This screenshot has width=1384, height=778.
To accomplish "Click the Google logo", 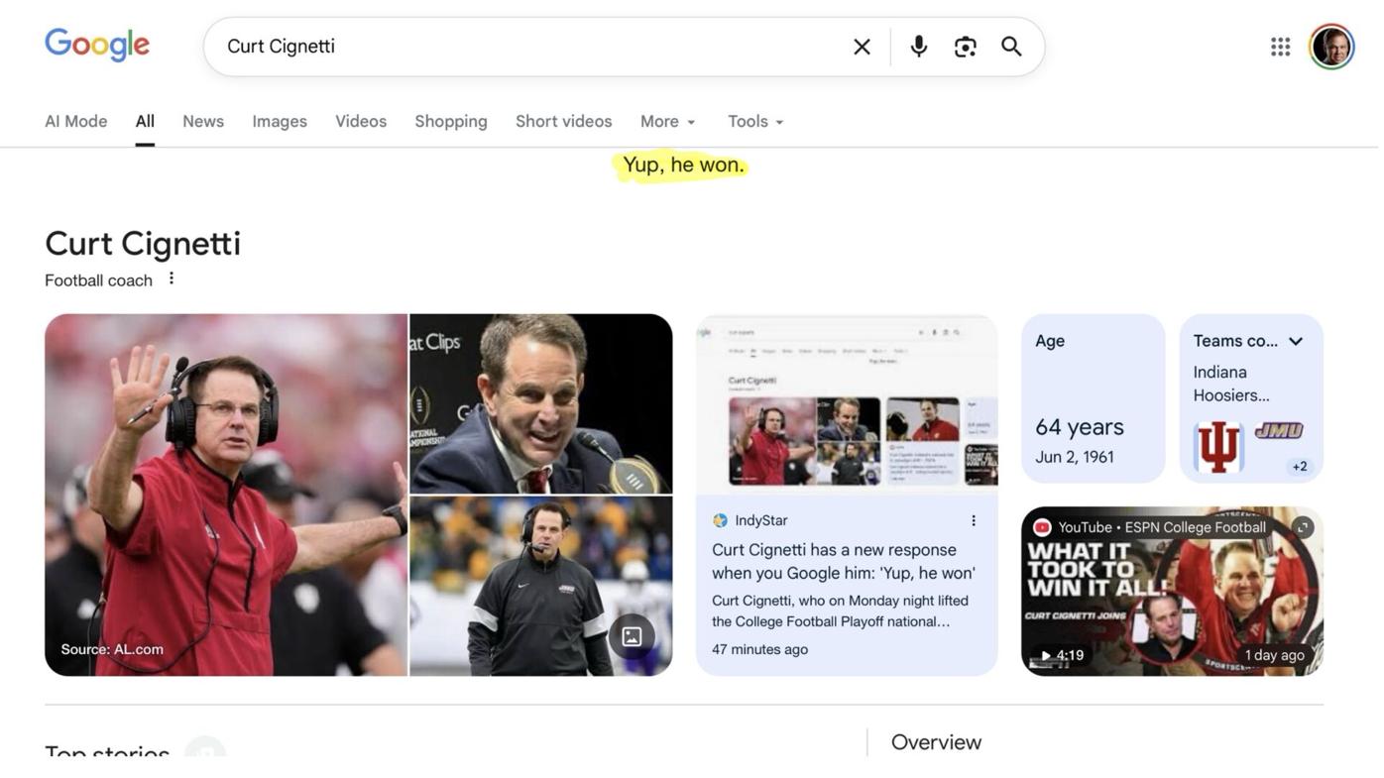I will click(97, 46).
